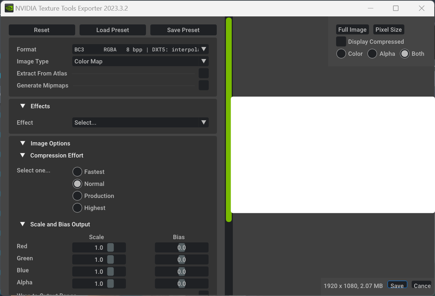Image resolution: width=435 pixels, height=296 pixels.
Task: Open the Format dropdown showing BC3
Action: click(140, 49)
